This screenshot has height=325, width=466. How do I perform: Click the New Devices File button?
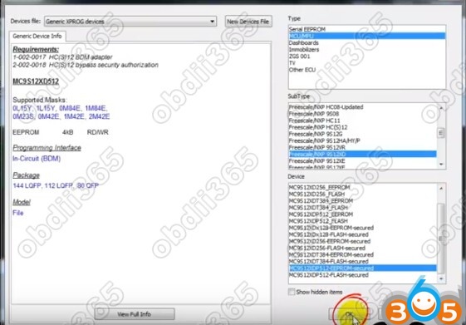248,22
